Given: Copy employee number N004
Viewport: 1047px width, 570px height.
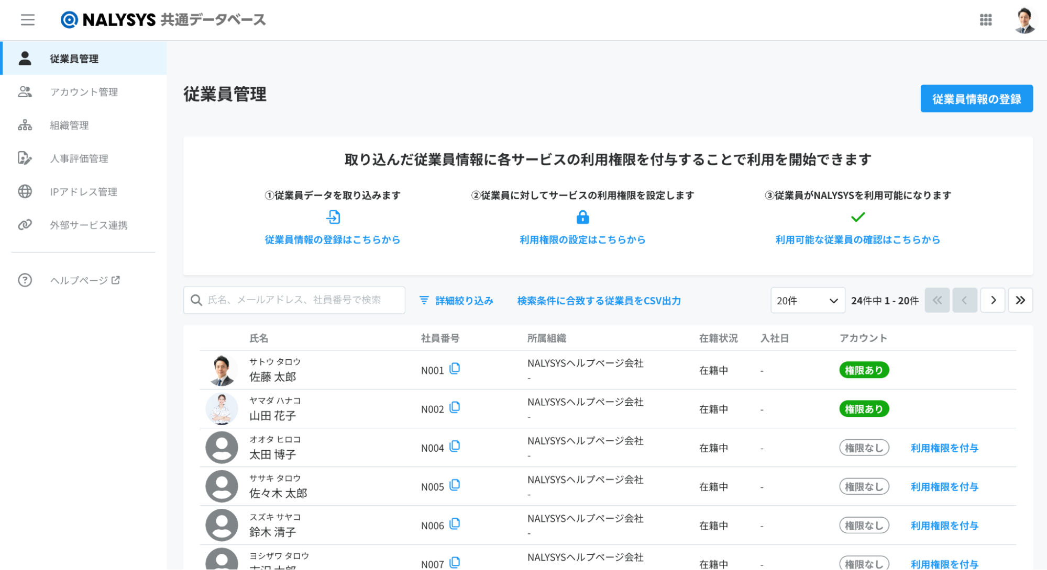Looking at the screenshot, I should pyautogui.click(x=455, y=446).
